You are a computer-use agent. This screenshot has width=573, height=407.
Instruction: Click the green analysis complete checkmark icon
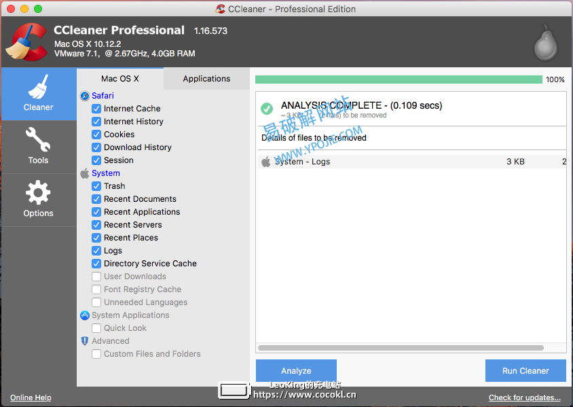coord(267,108)
